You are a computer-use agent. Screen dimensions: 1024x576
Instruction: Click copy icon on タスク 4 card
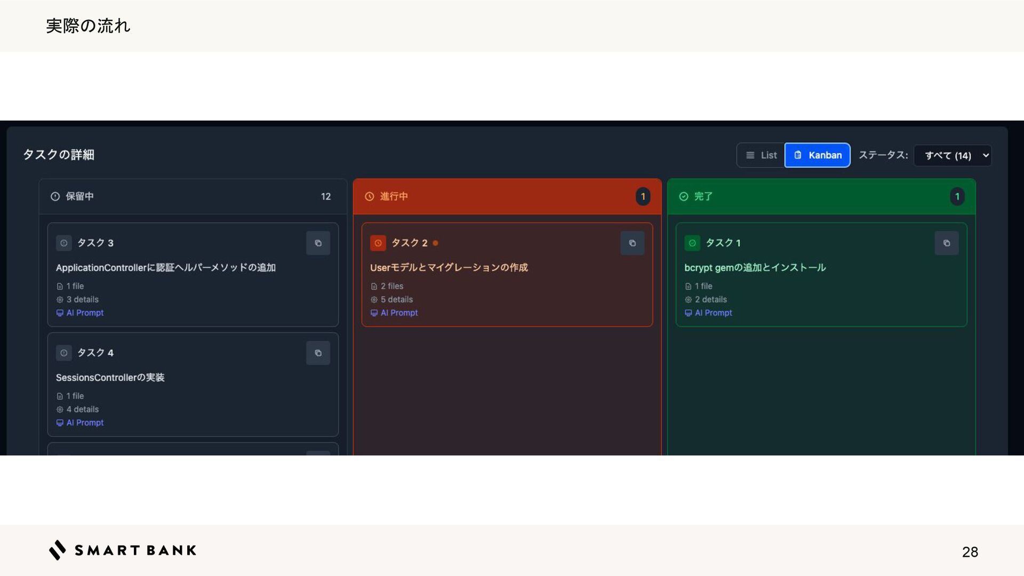[x=318, y=353]
